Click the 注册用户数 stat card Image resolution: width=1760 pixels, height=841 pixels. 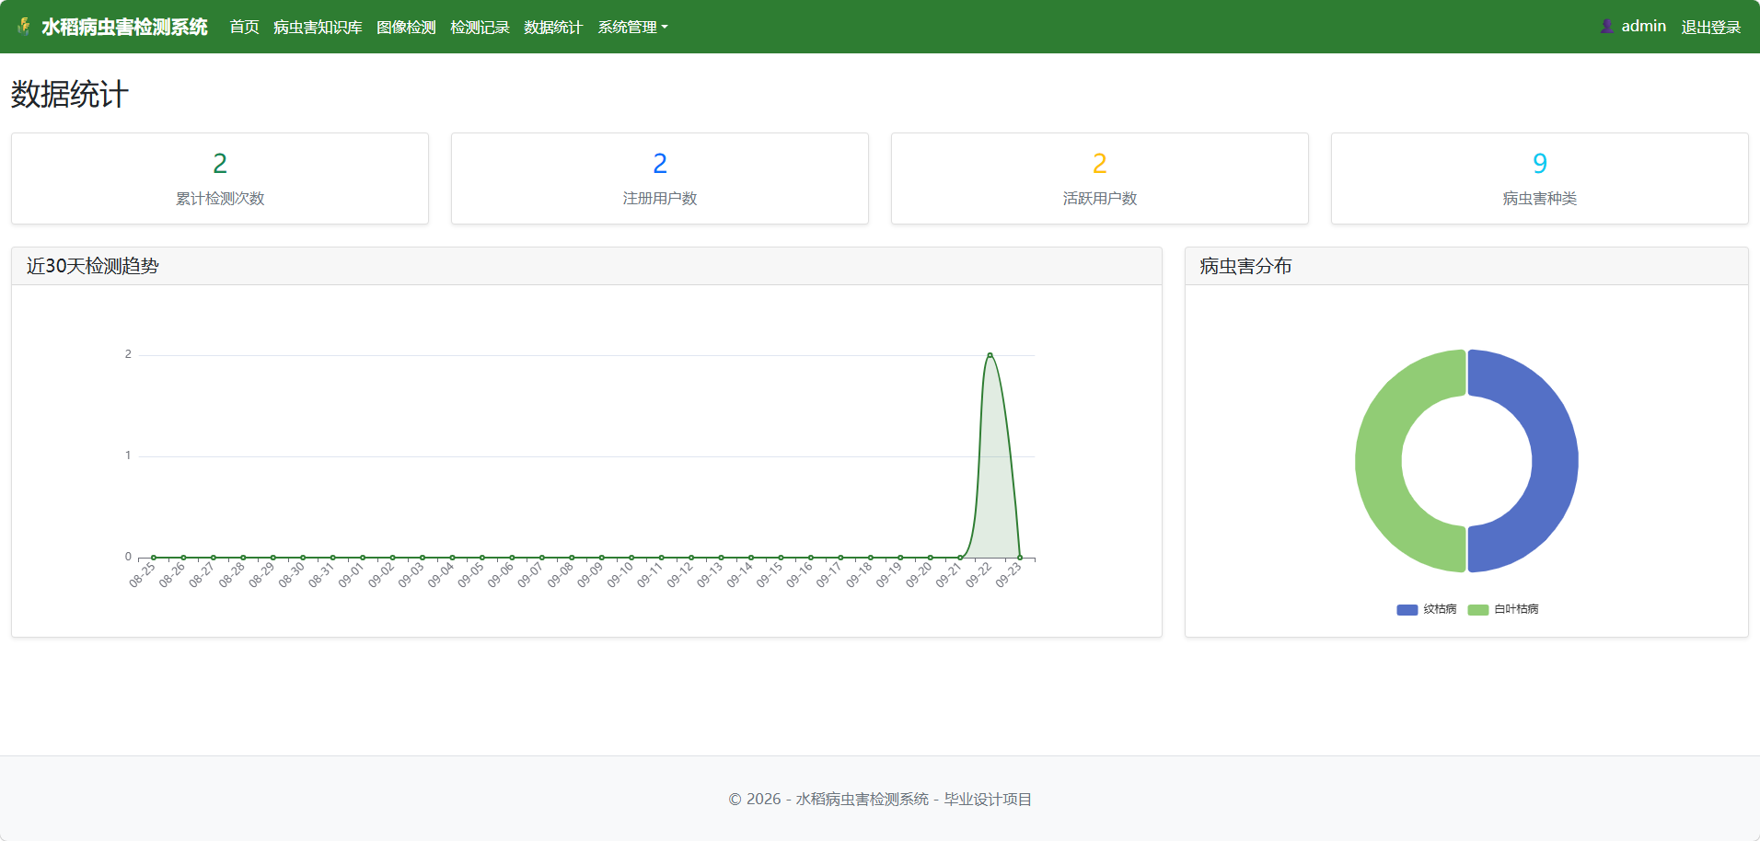pos(660,179)
